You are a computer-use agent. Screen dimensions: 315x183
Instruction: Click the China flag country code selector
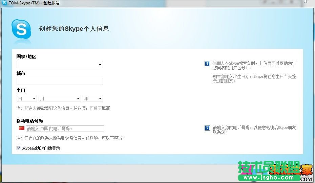tap(21, 128)
